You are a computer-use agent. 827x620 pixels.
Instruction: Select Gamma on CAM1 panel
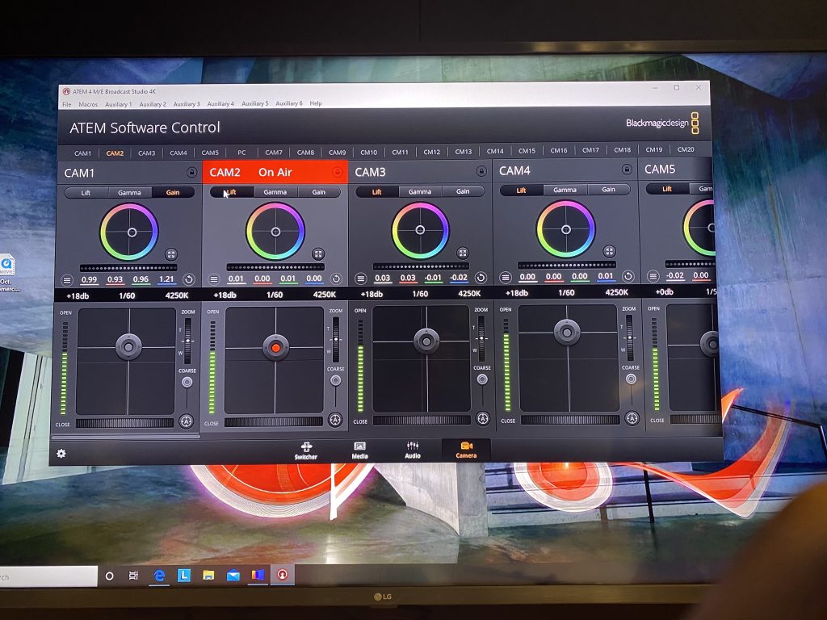pos(129,193)
